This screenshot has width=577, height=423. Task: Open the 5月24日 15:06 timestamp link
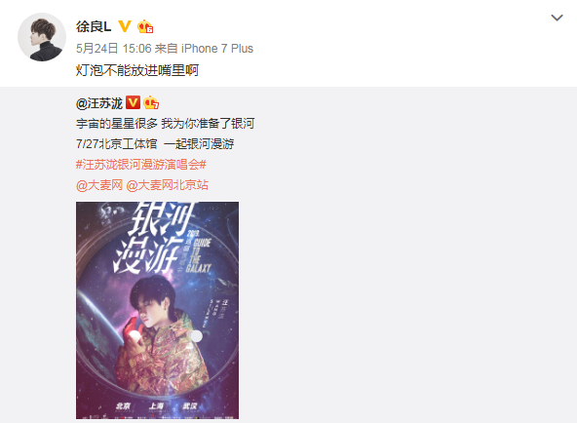tap(114, 48)
